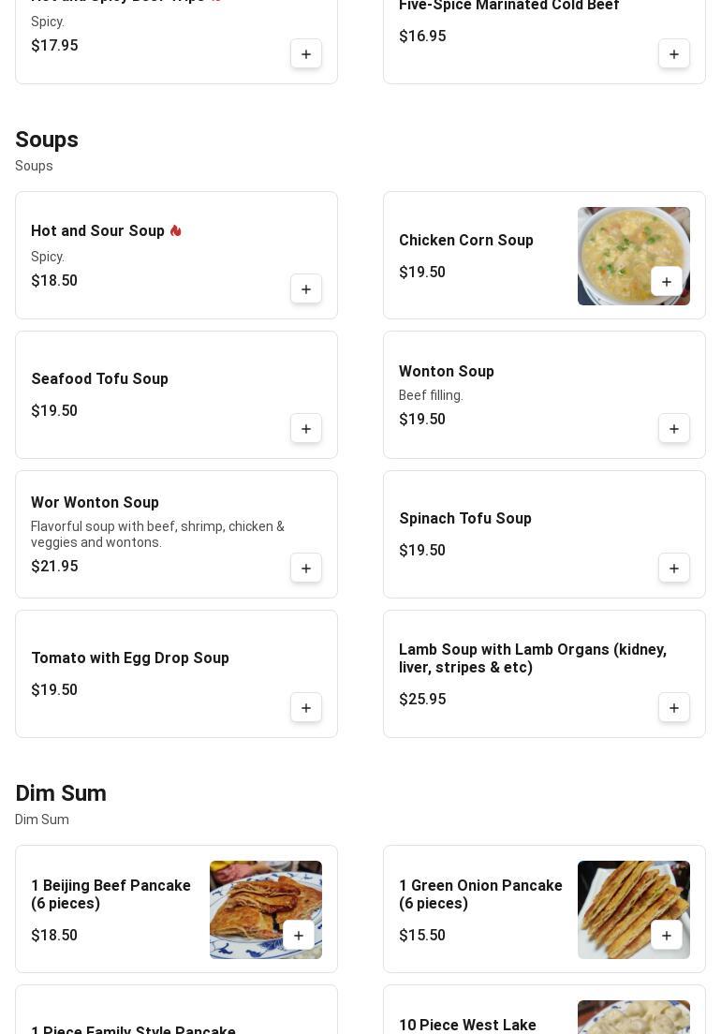Open Lamb Soup with Lamb Organs details
Screen dimensions: 721x1034
544,673
